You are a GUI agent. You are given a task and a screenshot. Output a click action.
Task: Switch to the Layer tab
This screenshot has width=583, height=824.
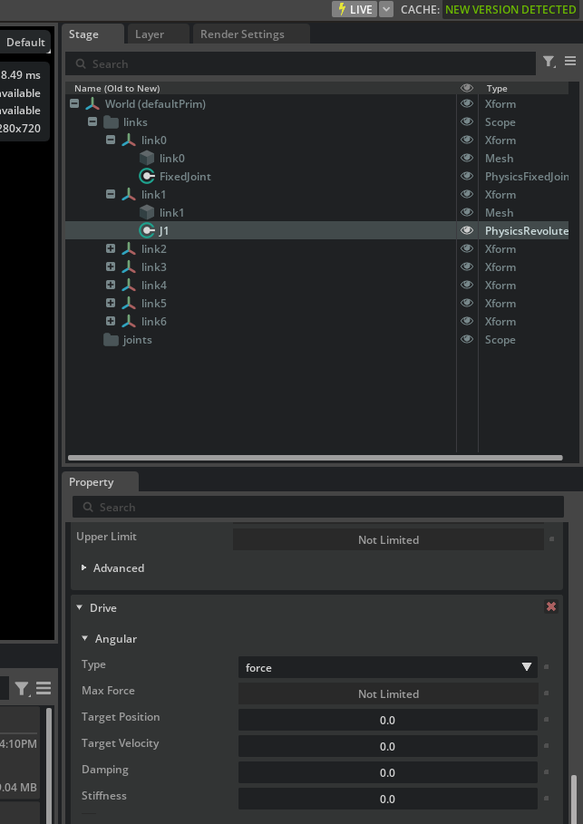point(150,34)
